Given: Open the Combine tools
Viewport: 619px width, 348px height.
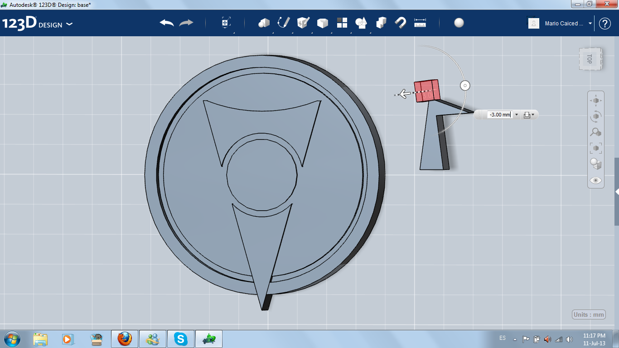Looking at the screenshot, I should click(382, 23).
